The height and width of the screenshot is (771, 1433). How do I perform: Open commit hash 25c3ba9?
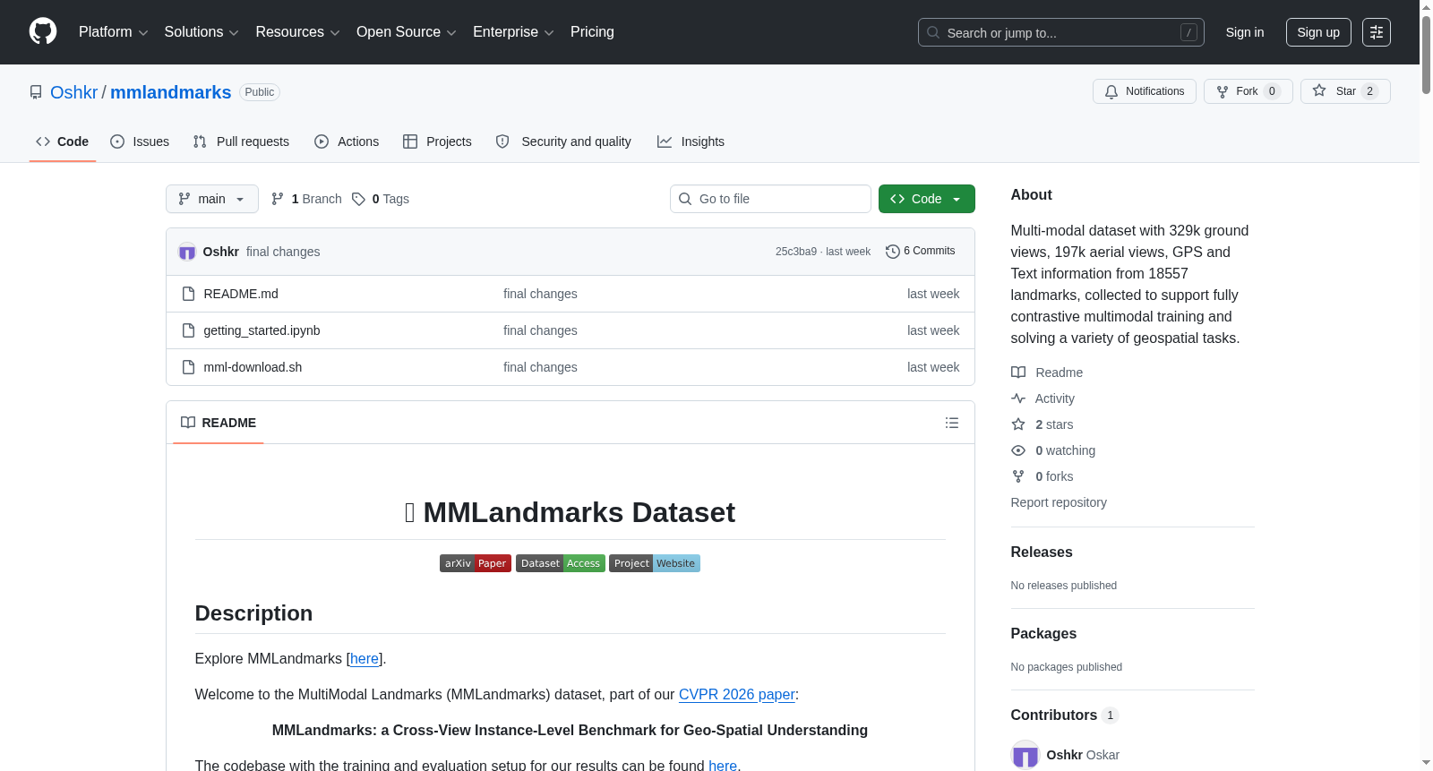click(x=796, y=252)
